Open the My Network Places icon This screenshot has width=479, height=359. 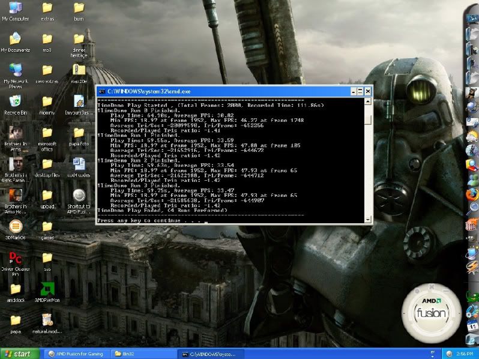pyautogui.click(x=16, y=69)
